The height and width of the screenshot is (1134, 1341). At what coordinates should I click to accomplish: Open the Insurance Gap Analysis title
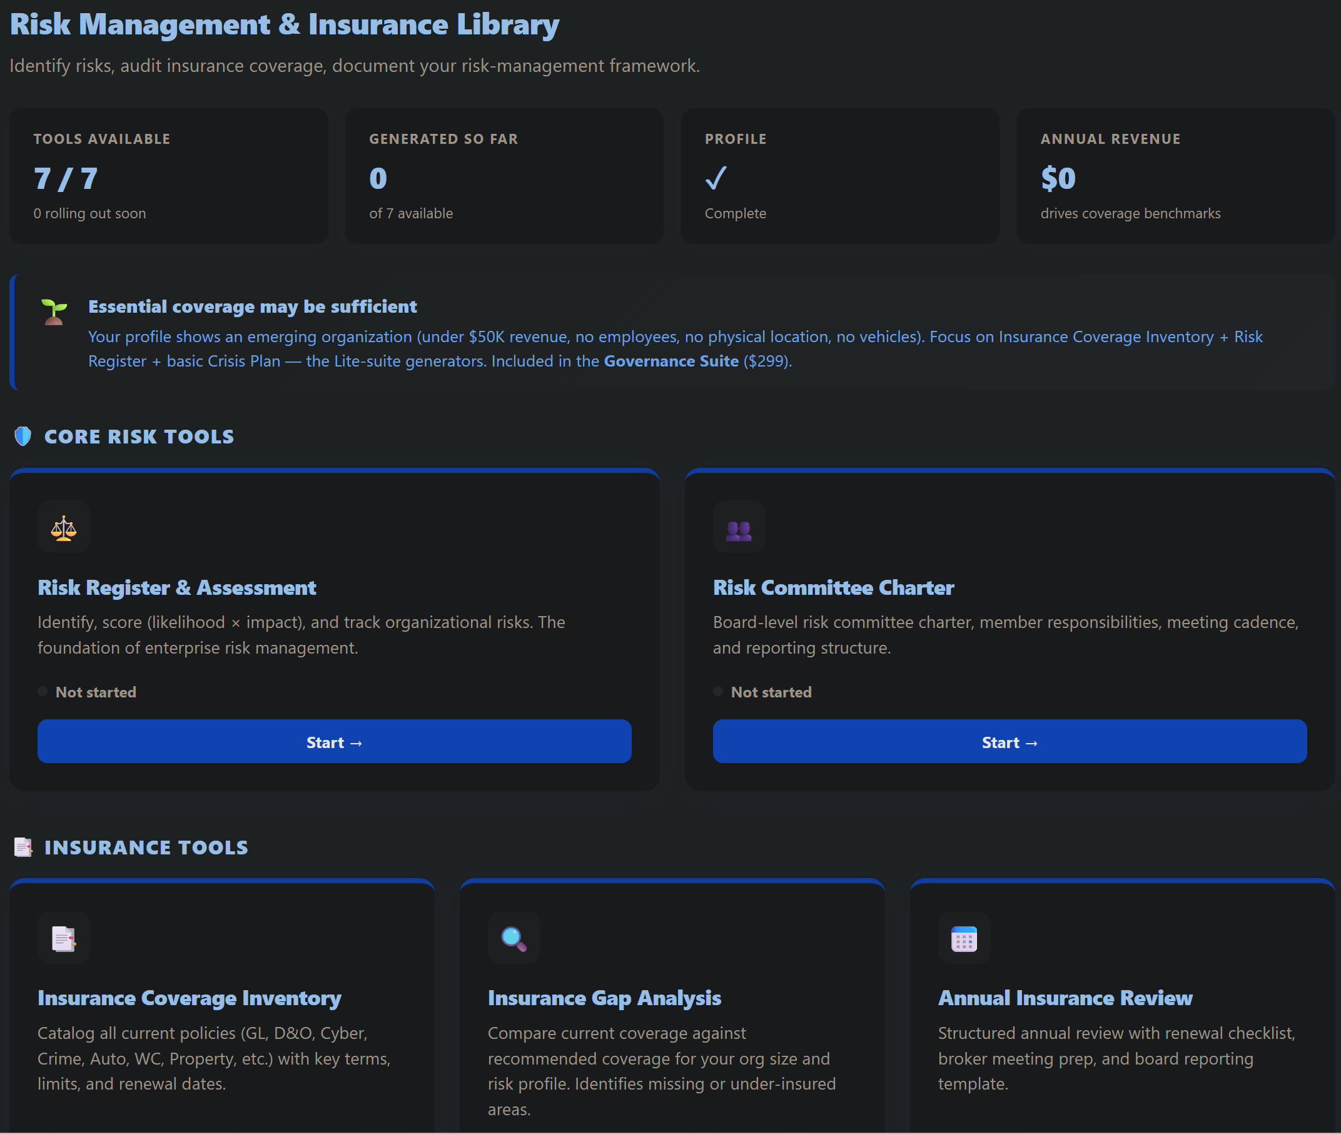point(604,998)
